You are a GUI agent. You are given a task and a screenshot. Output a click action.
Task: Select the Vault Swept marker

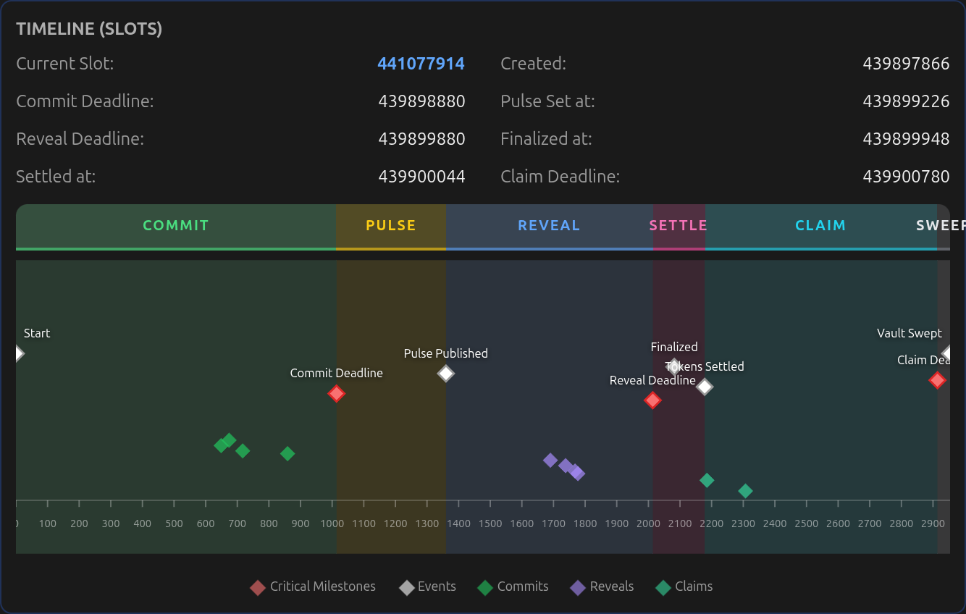[x=947, y=353]
